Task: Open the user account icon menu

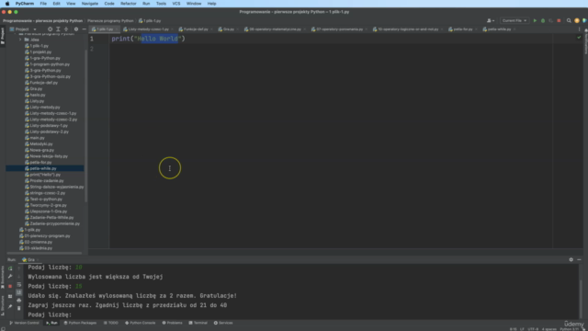Action: [577, 20]
